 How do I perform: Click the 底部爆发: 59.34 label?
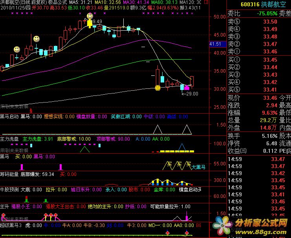tap(37, 174)
